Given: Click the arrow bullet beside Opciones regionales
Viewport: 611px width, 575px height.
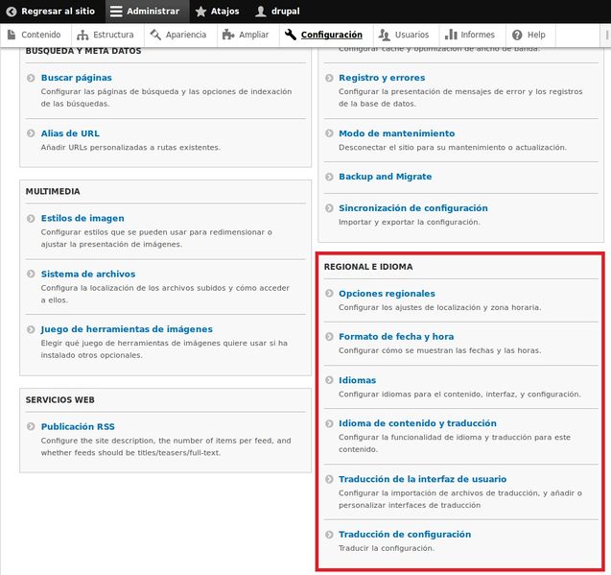Looking at the screenshot, I should (329, 294).
